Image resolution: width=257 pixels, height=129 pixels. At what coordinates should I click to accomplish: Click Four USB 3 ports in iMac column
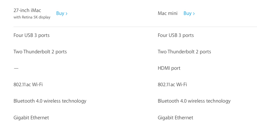pyautogui.click(x=31, y=35)
